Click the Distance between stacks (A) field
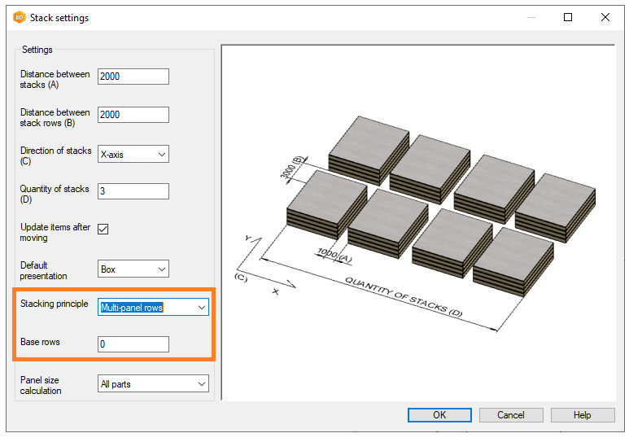The image size is (629, 442). (133, 77)
